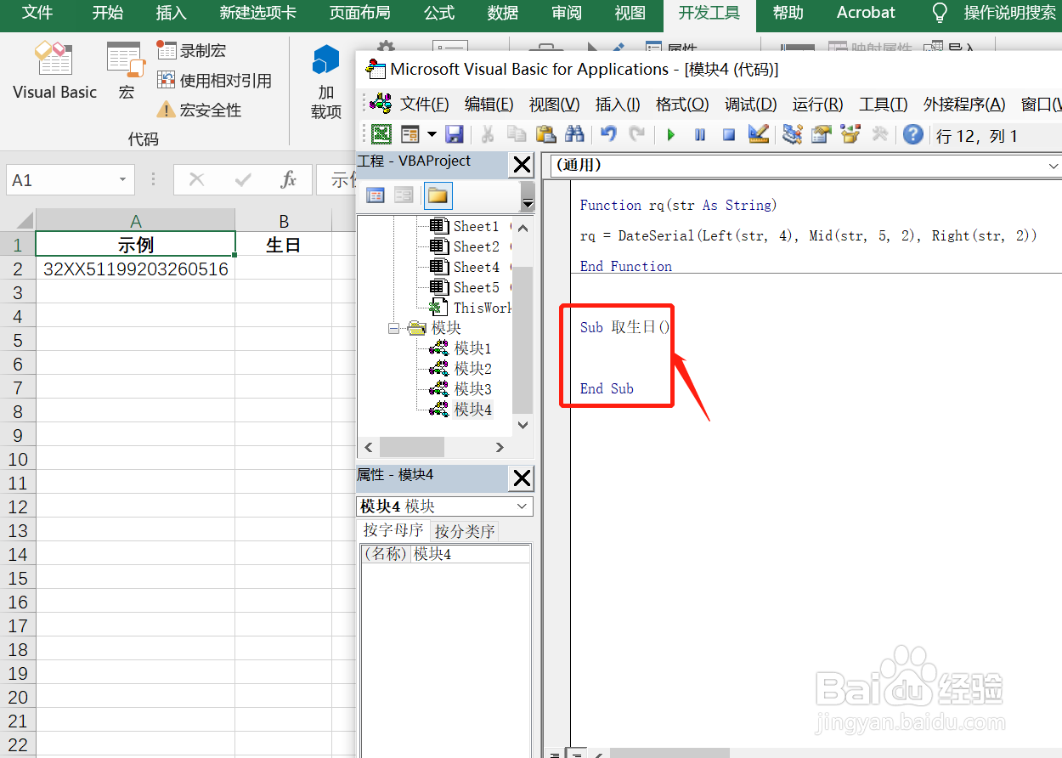Open VBA 格式(O) menu
This screenshot has width=1062, height=758.
point(682,104)
